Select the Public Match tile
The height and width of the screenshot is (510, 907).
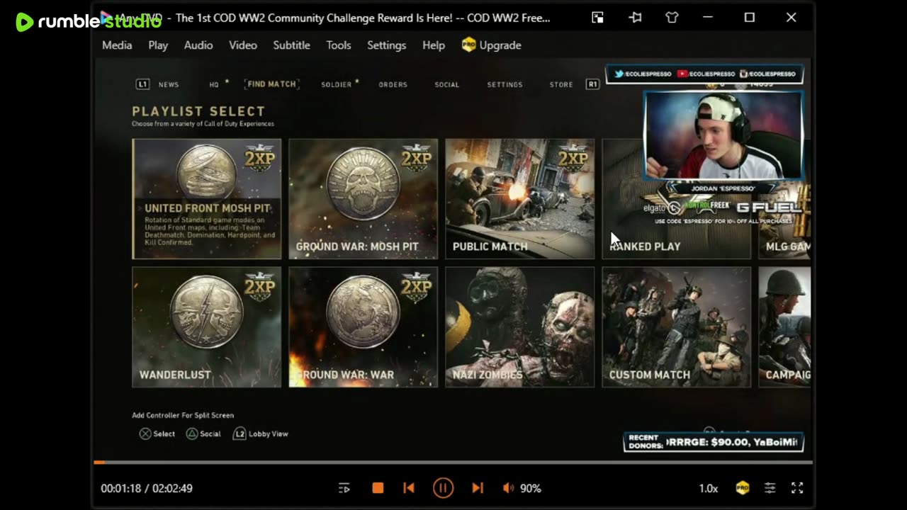tap(520, 199)
